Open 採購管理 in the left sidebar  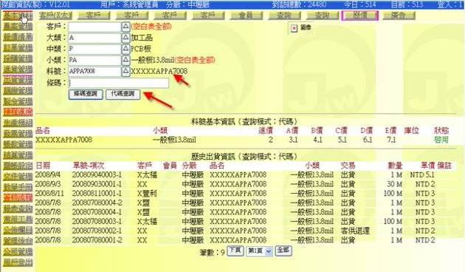(18, 58)
